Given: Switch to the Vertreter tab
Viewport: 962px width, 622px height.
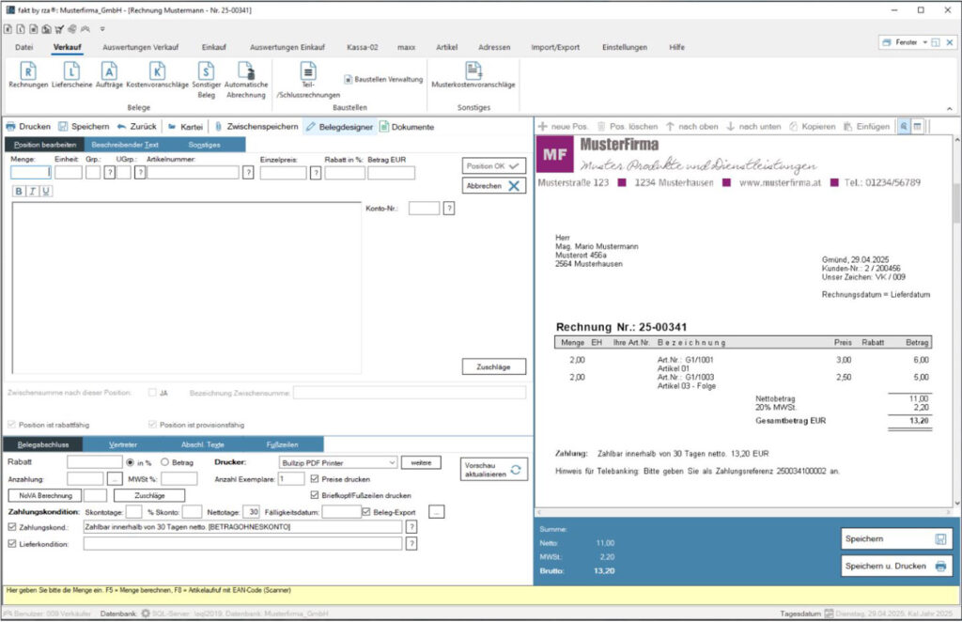Looking at the screenshot, I should tap(123, 443).
